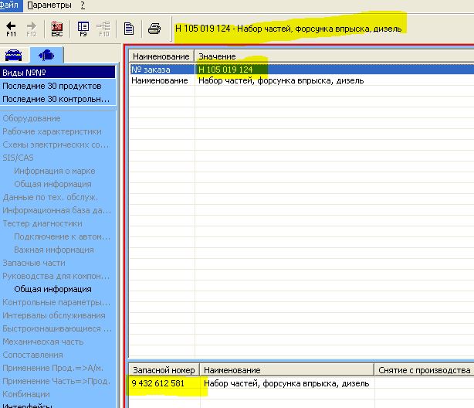Click the printer icon
The height and width of the screenshot is (408, 474).
pyautogui.click(x=154, y=29)
